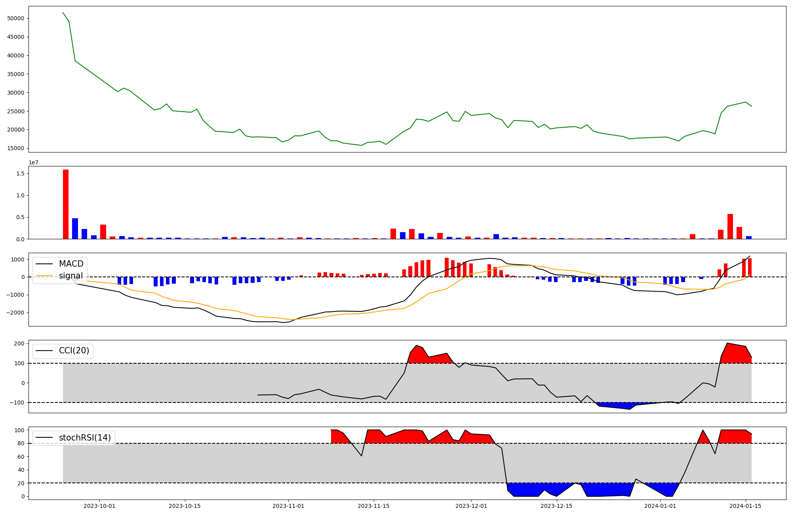Click the -100 CCI axis label
792x515 pixels.
point(17,402)
